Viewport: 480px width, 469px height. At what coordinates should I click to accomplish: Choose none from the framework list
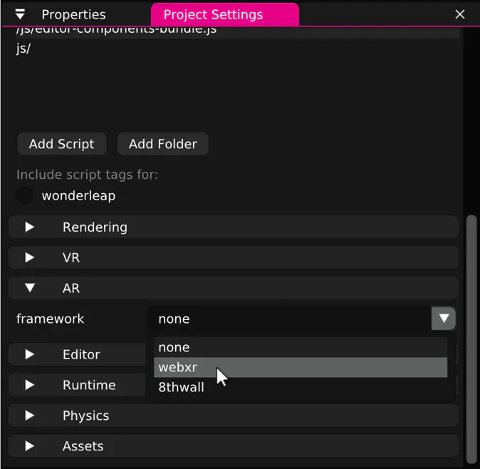[174, 348]
